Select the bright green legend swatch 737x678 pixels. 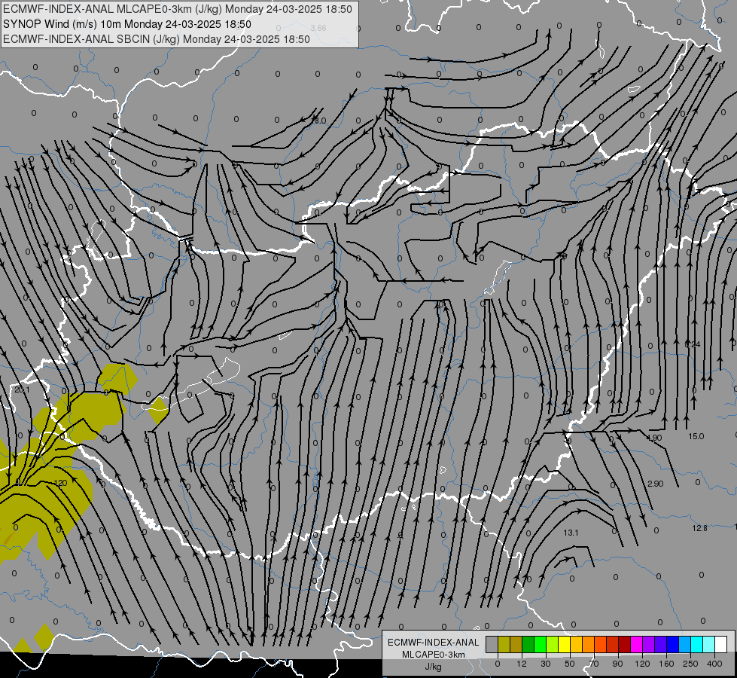[540, 645]
